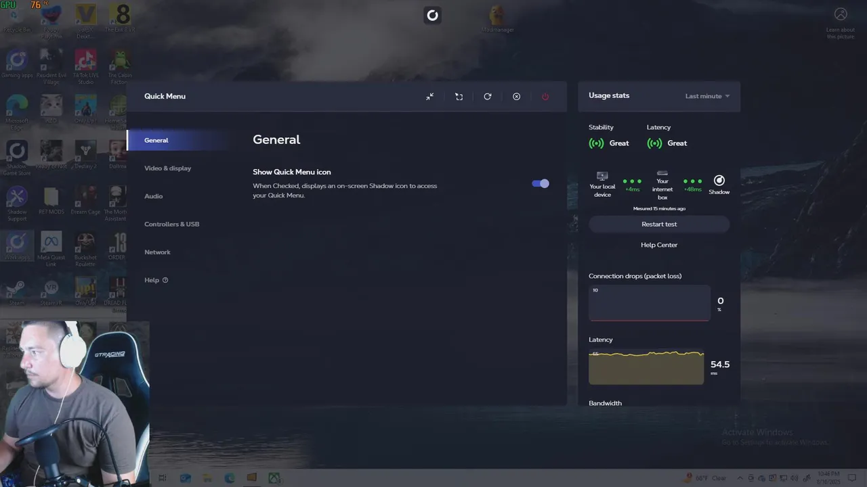The width and height of the screenshot is (867, 487).
Task: Click the red power icon in the Quick Menu header
Action: click(545, 97)
